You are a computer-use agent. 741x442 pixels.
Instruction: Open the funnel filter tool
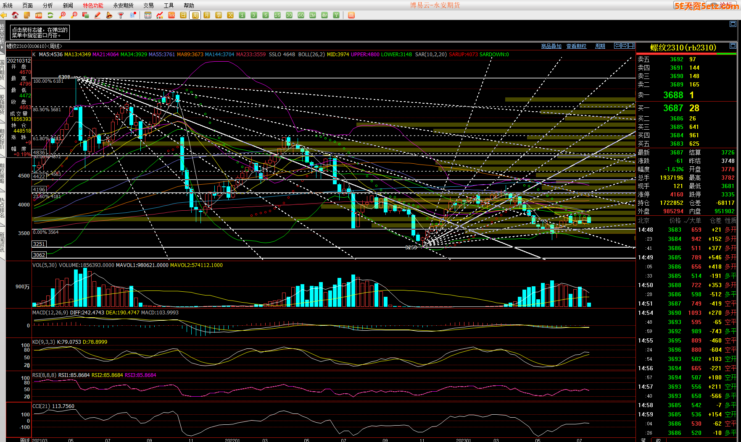click(121, 15)
